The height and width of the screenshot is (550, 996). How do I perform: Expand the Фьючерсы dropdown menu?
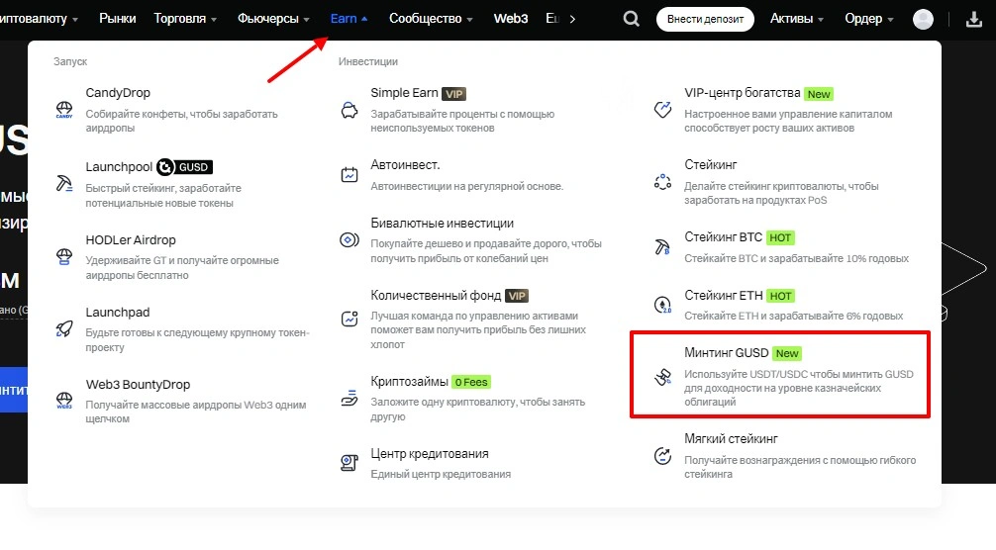point(274,19)
